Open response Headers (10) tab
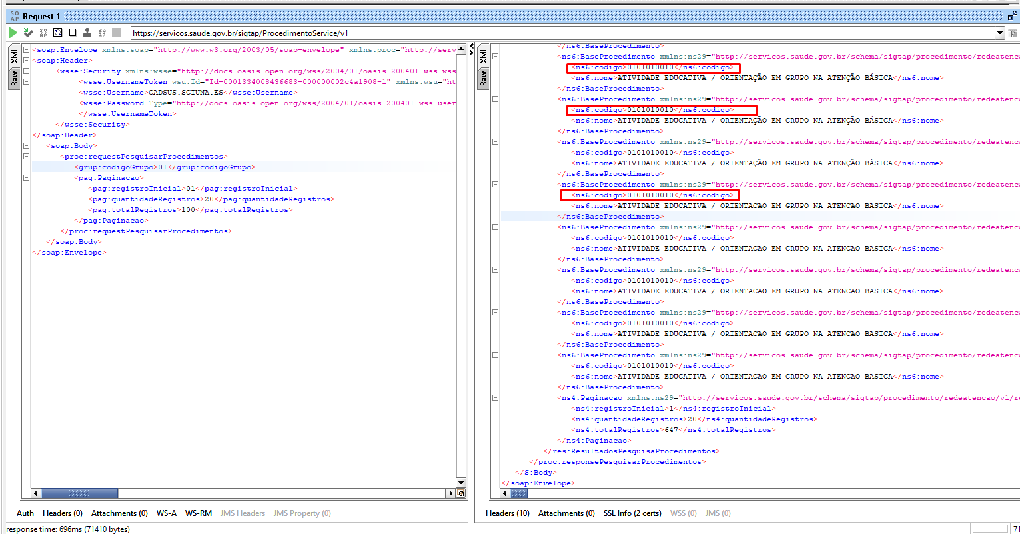 coord(507,513)
